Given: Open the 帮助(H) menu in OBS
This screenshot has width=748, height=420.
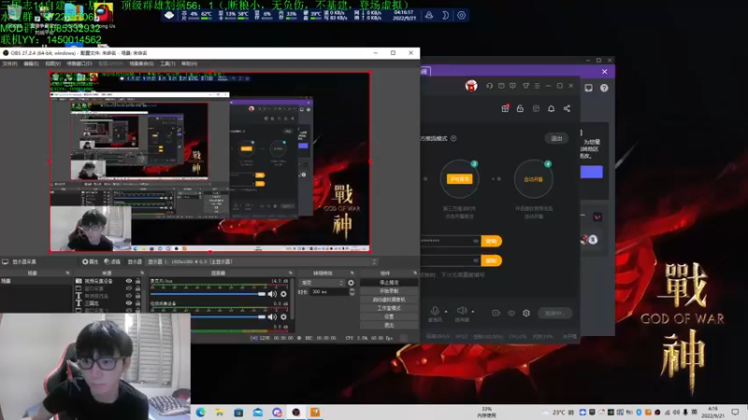Looking at the screenshot, I should click(190, 63).
